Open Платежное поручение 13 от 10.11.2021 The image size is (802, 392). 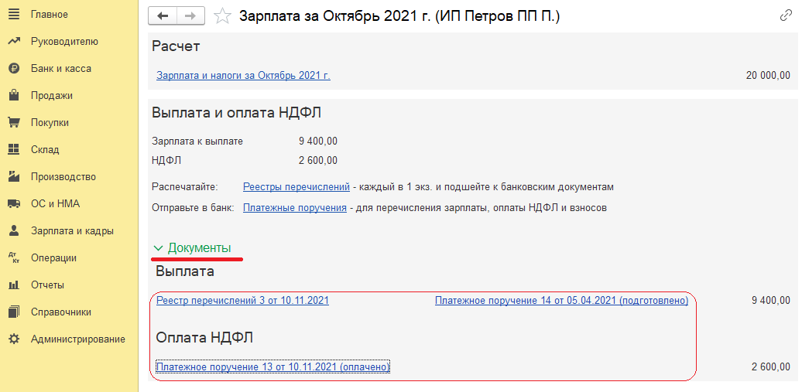coord(272,367)
